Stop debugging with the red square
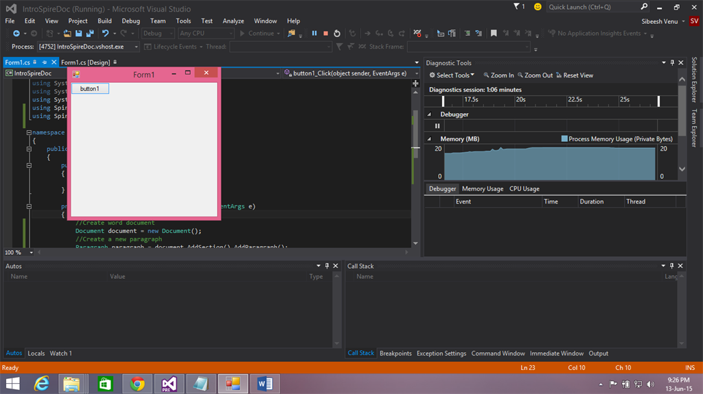Image resolution: width=703 pixels, height=394 pixels. pyautogui.click(x=325, y=33)
